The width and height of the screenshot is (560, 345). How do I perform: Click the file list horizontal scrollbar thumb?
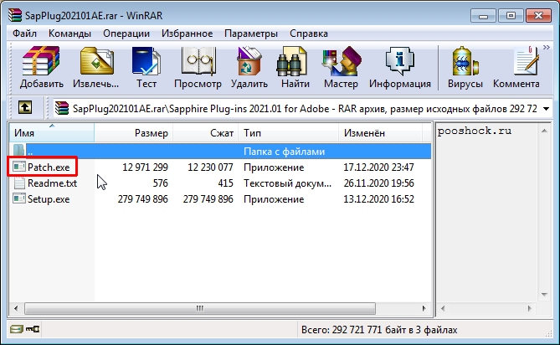200,308
